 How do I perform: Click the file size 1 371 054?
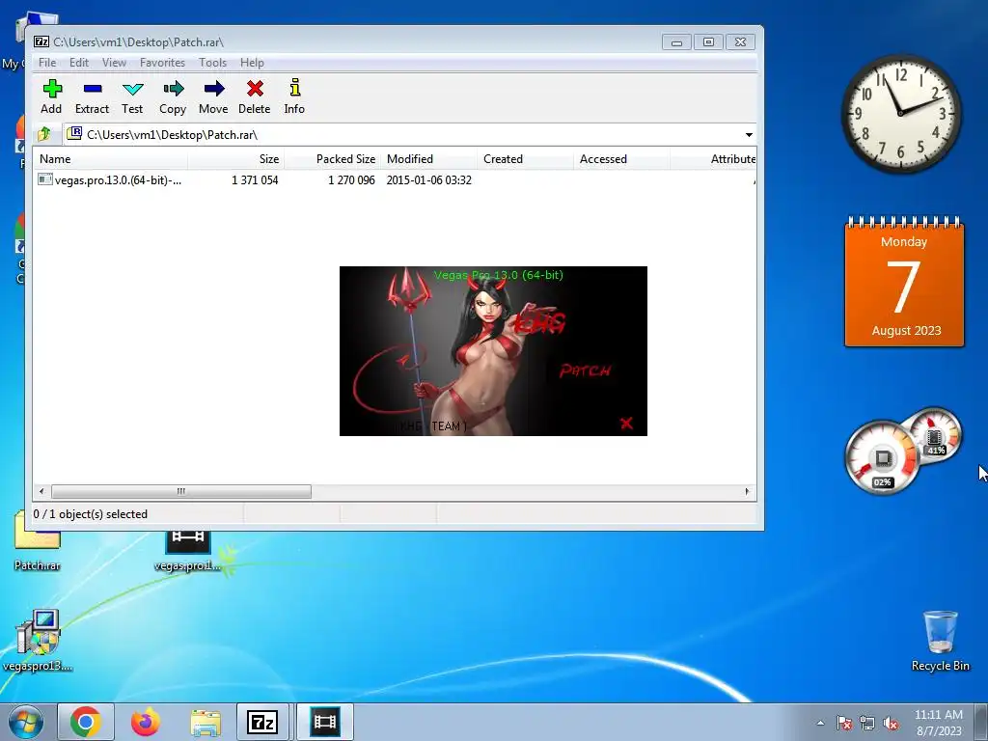coord(255,179)
